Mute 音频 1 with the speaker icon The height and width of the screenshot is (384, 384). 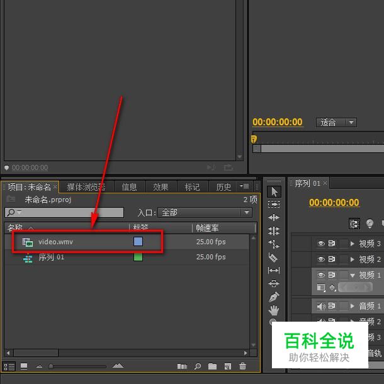(x=321, y=306)
